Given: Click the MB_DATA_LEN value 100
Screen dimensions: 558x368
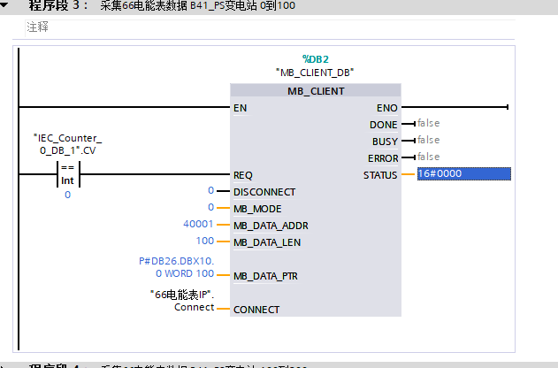Looking at the screenshot, I should coord(205,241).
